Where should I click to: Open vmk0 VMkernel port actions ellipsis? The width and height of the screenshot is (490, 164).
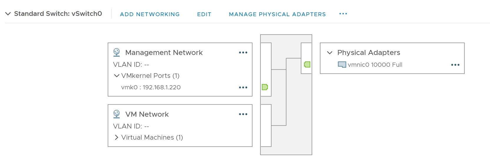(243, 88)
